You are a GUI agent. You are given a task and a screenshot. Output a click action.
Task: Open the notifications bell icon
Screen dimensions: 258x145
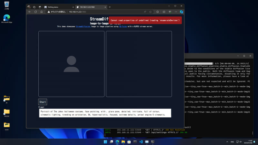(254, 142)
